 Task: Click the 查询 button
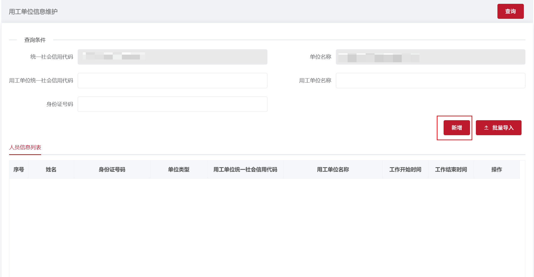point(510,11)
